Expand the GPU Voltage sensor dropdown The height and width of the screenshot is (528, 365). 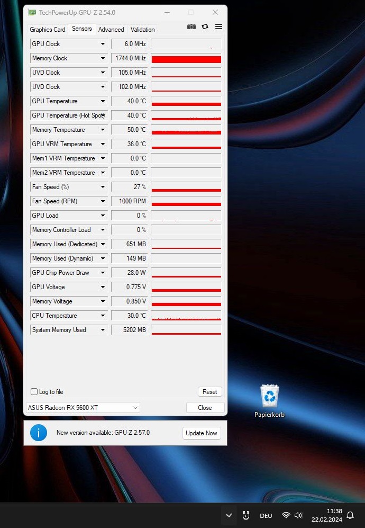(x=103, y=287)
